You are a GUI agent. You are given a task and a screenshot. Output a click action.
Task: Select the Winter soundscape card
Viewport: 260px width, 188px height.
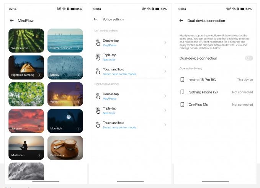65,94
